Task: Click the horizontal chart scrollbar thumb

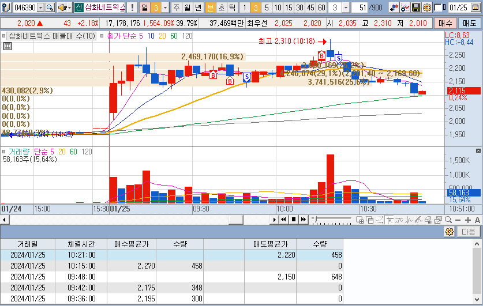Action: [x=236, y=220]
